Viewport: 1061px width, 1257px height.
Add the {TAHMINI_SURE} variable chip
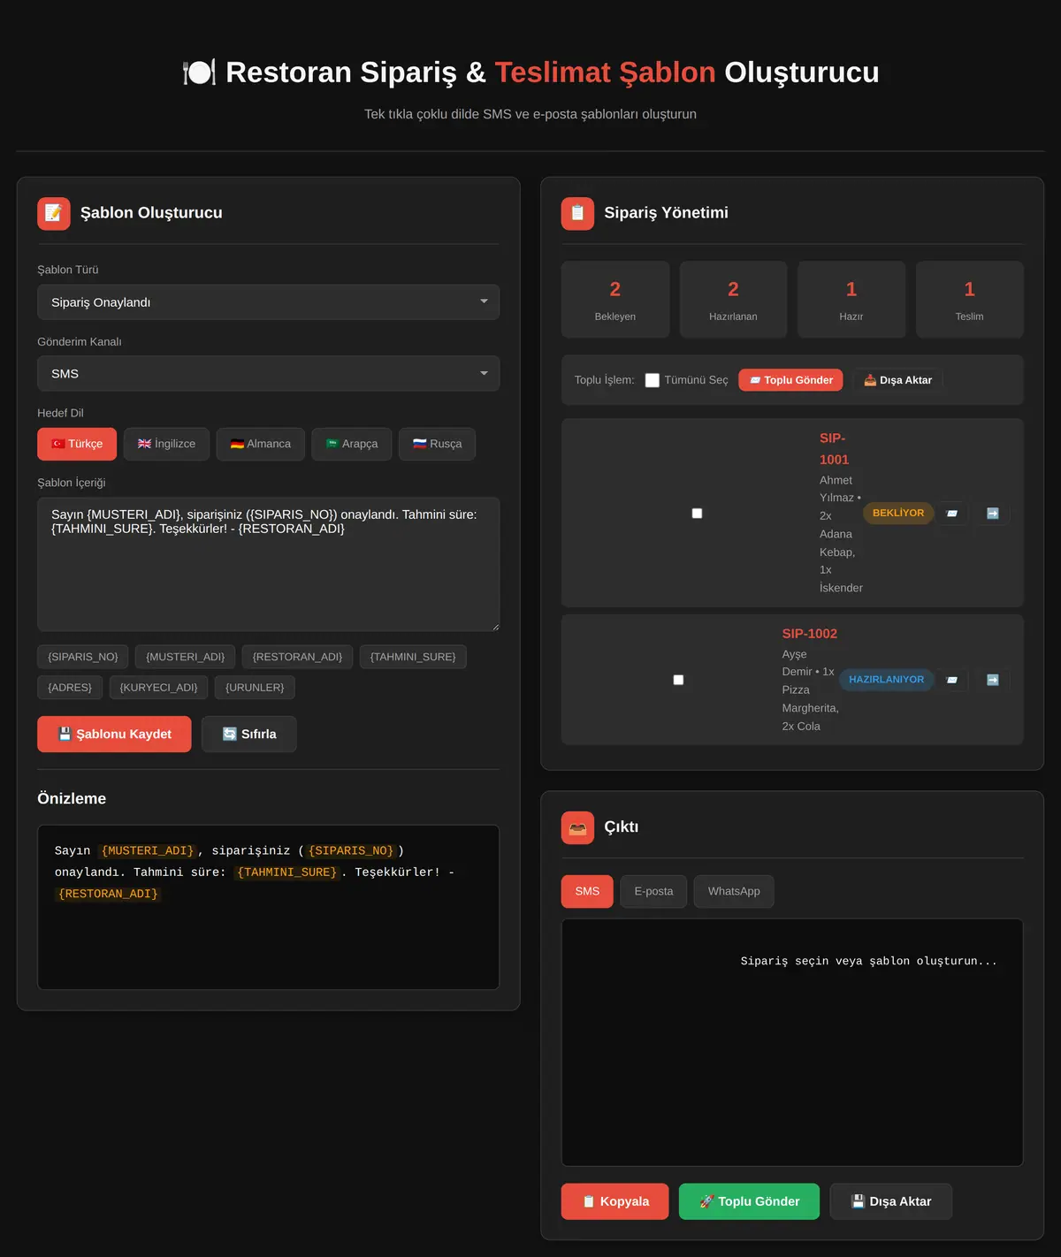[x=413, y=657]
